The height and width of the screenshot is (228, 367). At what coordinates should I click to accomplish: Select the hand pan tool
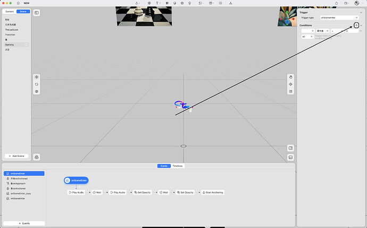[291, 77]
